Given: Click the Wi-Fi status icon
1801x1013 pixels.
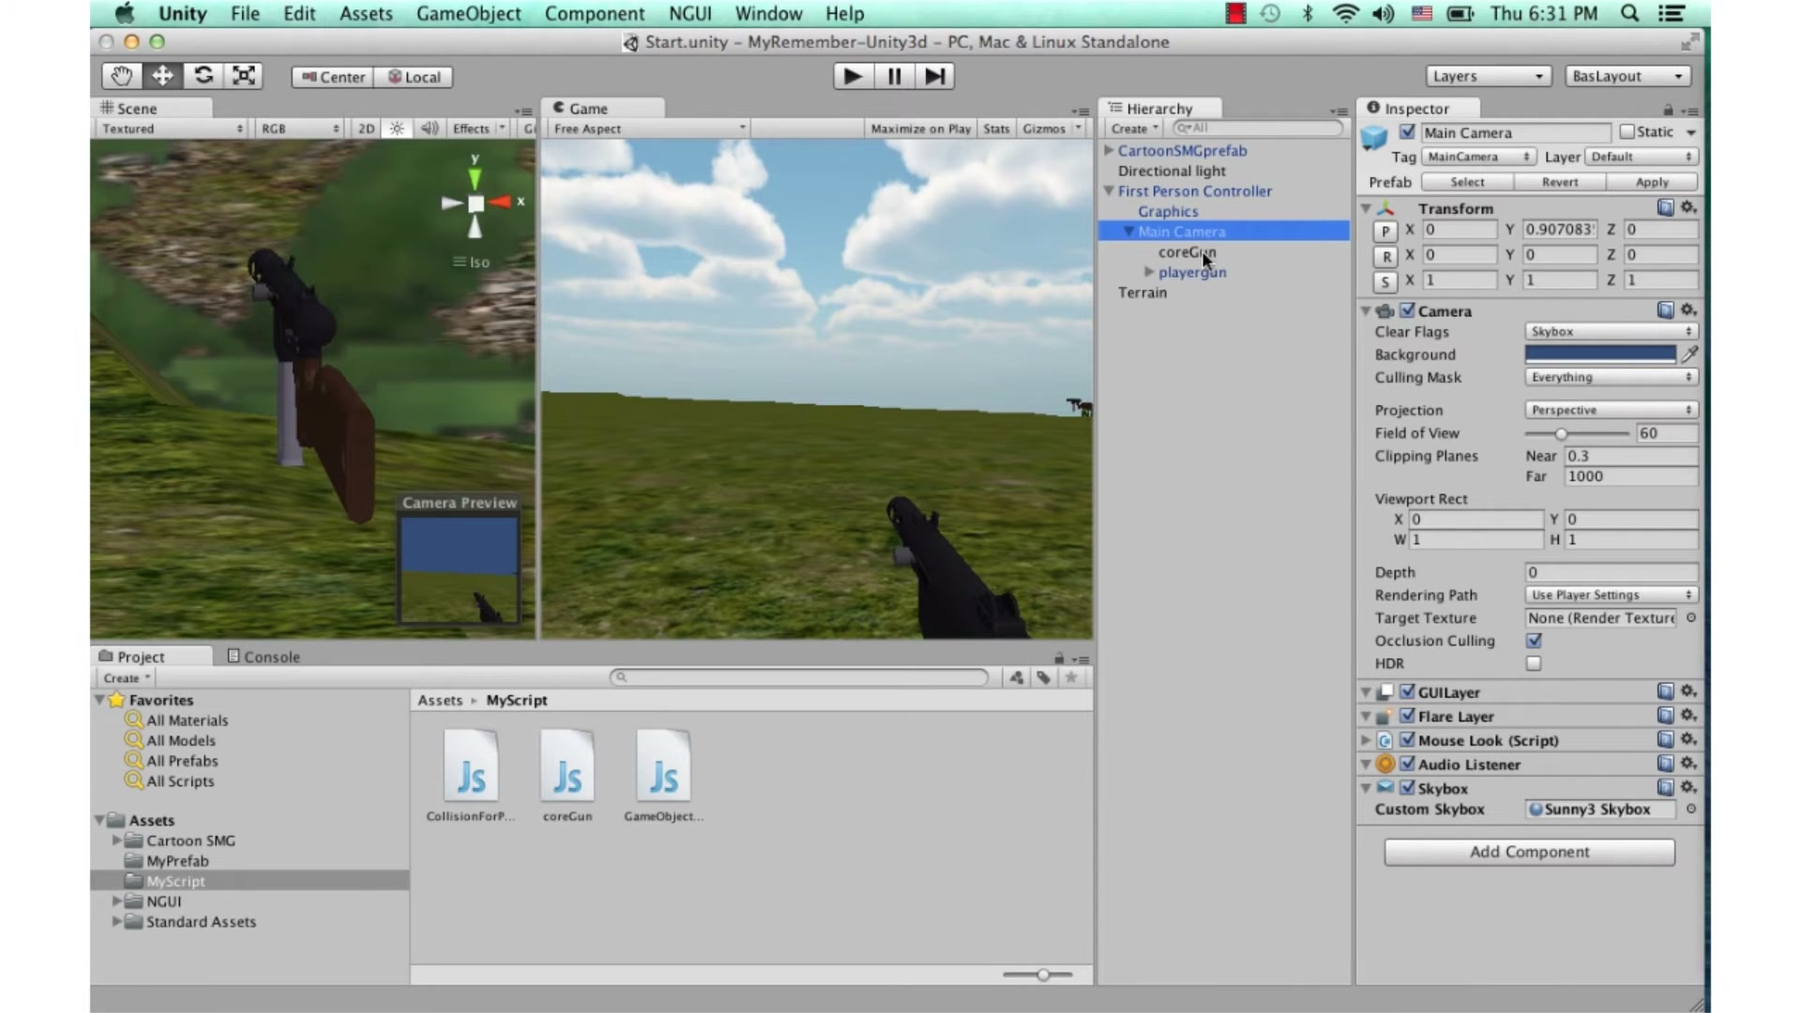Looking at the screenshot, I should click(x=1345, y=13).
